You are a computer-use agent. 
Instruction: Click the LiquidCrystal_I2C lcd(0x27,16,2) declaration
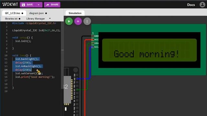pyautogui.click(x=36, y=30)
